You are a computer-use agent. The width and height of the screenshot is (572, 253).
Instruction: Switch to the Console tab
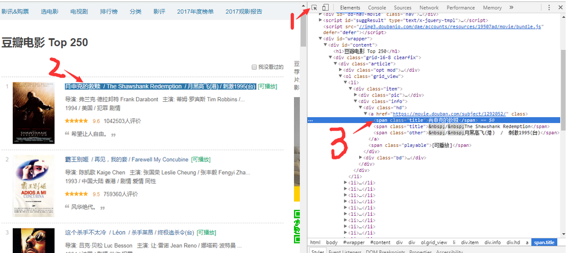click(377, 7)
